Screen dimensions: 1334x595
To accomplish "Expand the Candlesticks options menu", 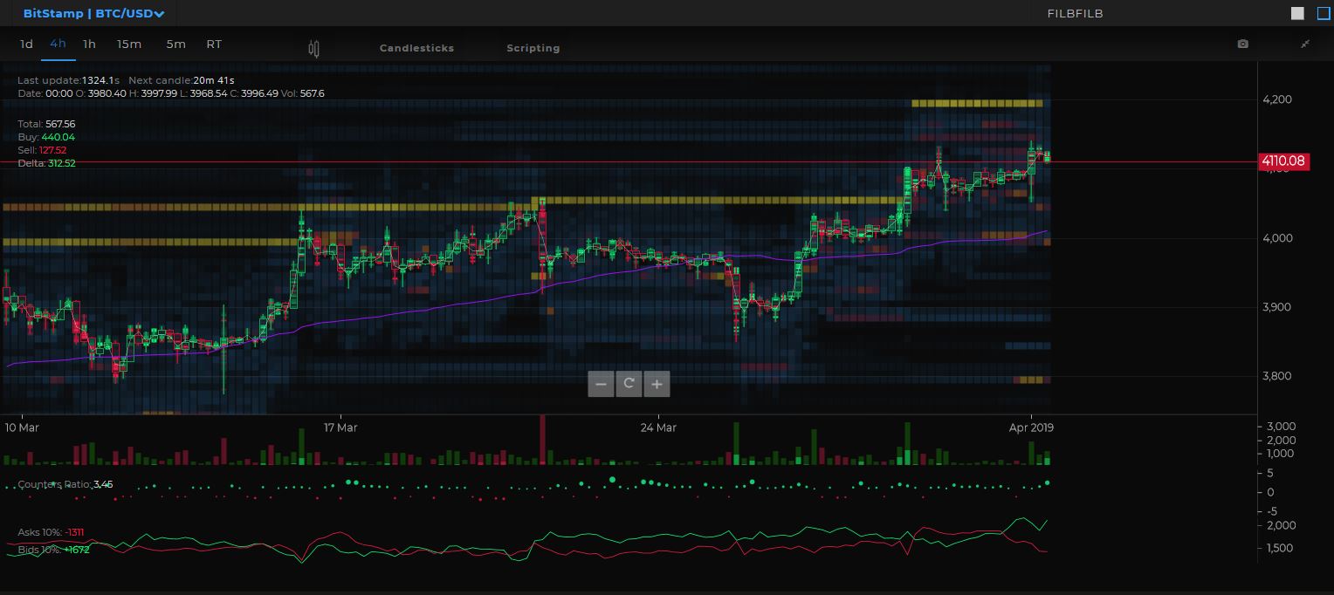I will [416, 48].
